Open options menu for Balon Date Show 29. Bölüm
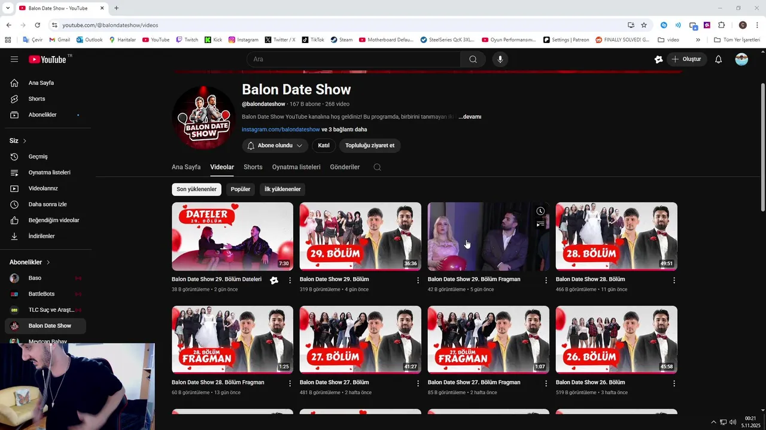 click(418, 280)
